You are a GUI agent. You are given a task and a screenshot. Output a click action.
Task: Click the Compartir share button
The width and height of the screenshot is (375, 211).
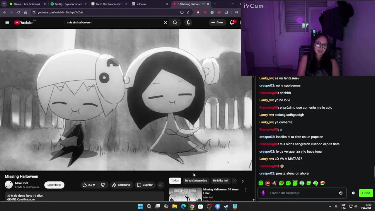(x=121, y=185)
